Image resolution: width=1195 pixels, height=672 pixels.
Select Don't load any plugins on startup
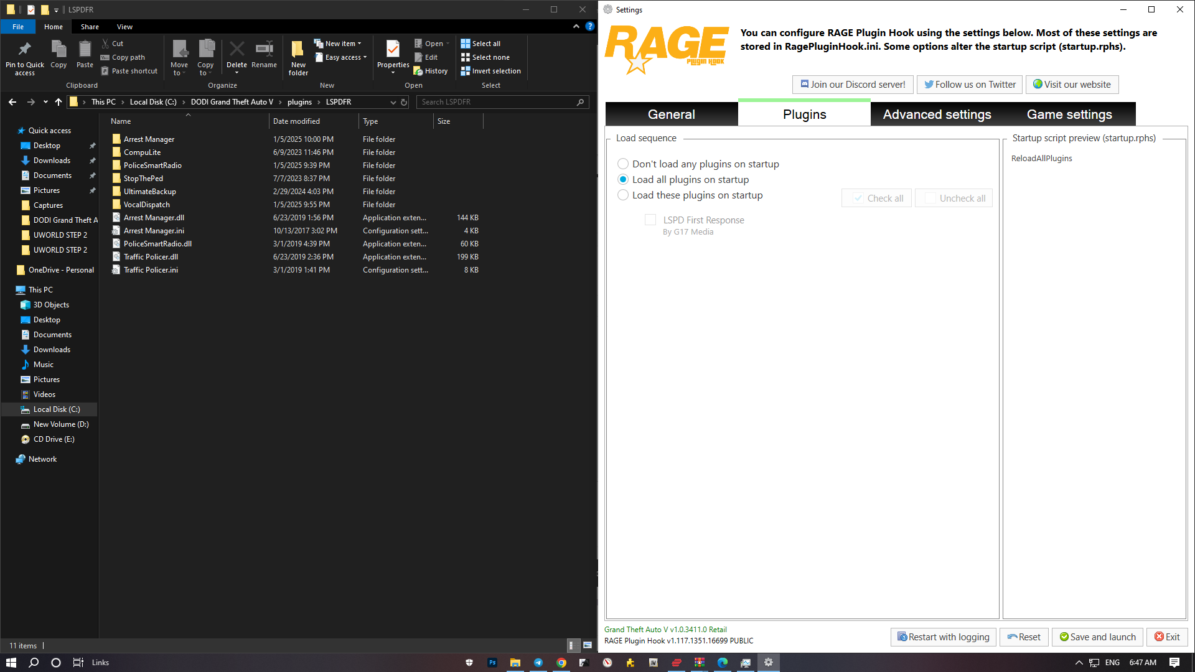[x=623, y=164]
